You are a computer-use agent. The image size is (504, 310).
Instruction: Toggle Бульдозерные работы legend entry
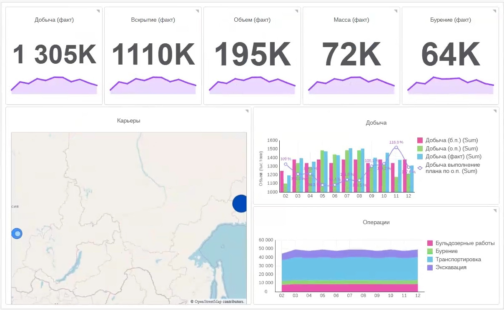pos(461,243)
